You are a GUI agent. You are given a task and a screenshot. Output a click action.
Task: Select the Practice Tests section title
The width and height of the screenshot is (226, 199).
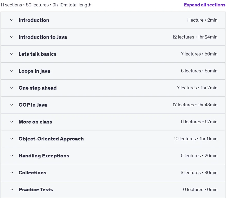tap(36, 190)
